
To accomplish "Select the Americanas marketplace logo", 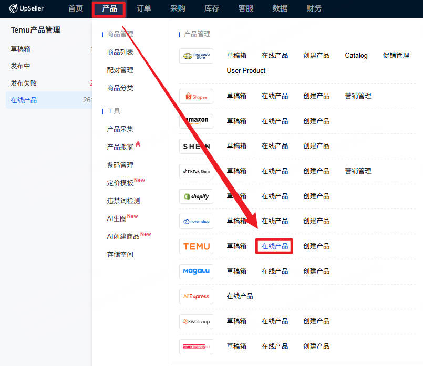I will [x=196, y=347].
